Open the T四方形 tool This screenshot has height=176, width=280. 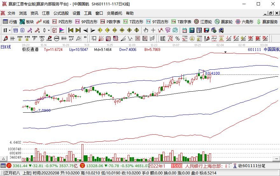click(133, 22)
